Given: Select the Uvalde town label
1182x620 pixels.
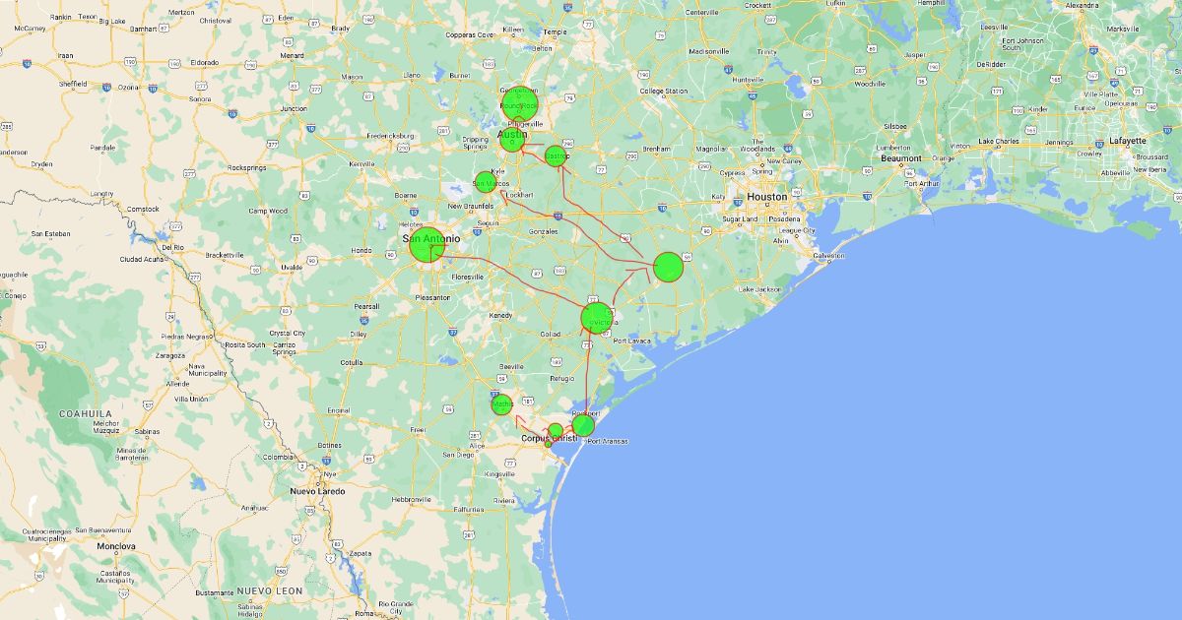Looking at the screenshot, I should 292,267.
